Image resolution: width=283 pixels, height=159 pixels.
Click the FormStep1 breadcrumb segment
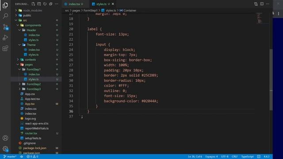pos(90,11)
